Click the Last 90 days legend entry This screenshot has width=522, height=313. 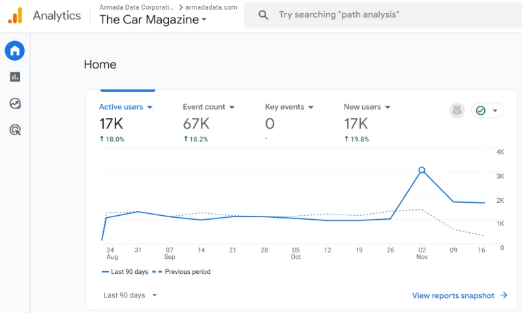[125, 272]
